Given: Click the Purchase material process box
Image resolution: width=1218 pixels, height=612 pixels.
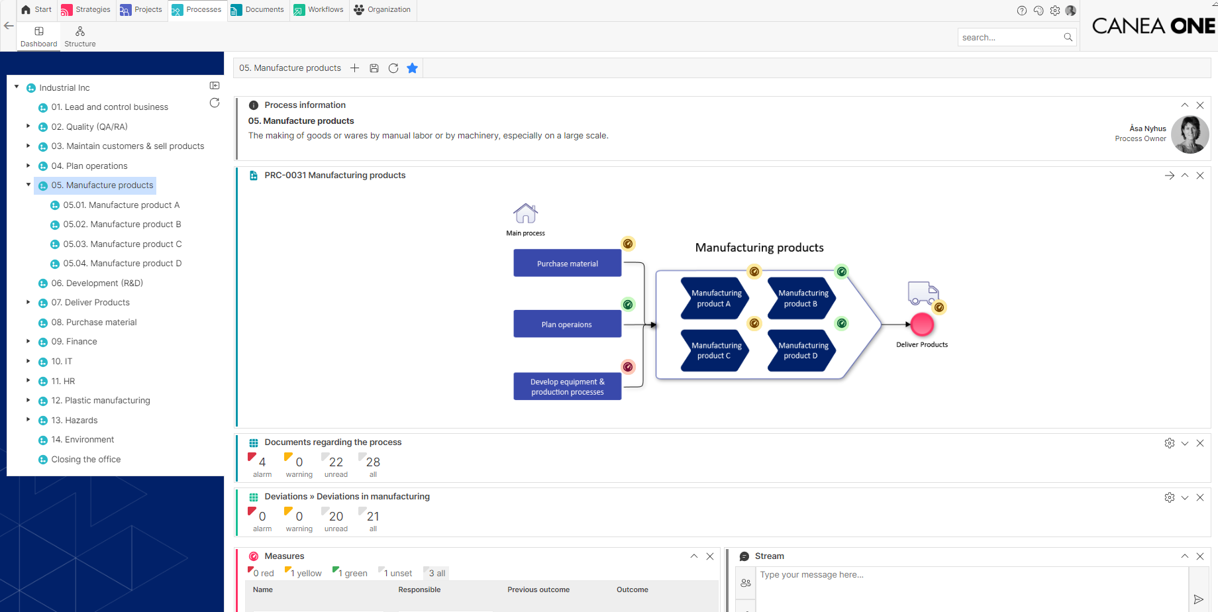Looking at the screenshot, I should (567, 264).
